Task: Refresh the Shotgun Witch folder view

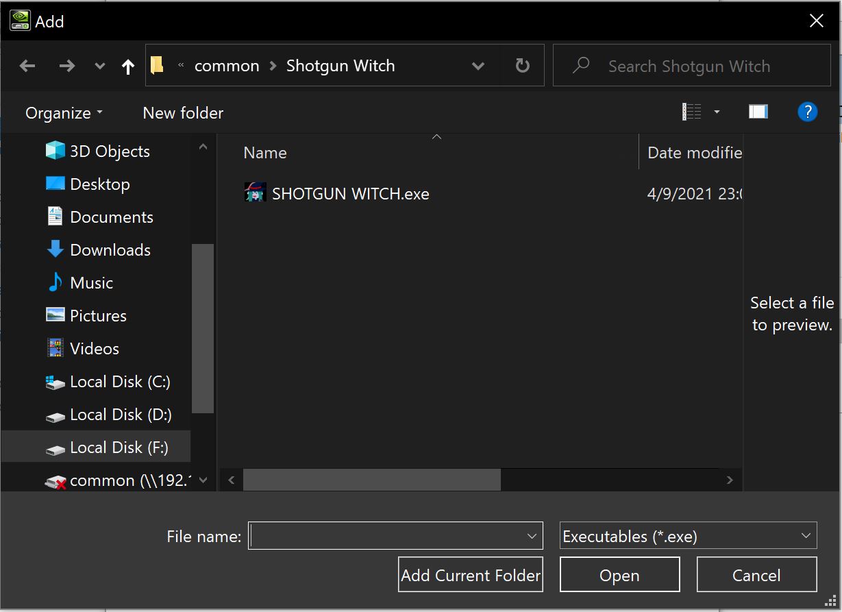Action: pyautogui.click(x=522, y=66)
